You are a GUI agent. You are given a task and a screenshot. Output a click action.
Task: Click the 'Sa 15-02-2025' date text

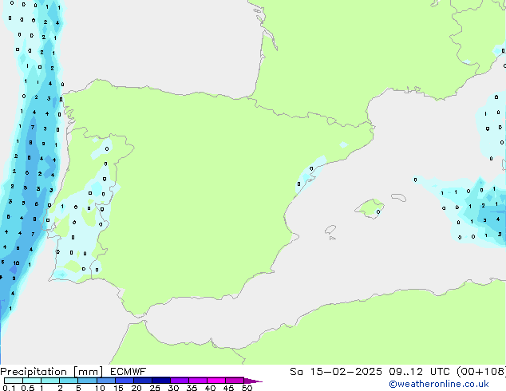(336, 372)
